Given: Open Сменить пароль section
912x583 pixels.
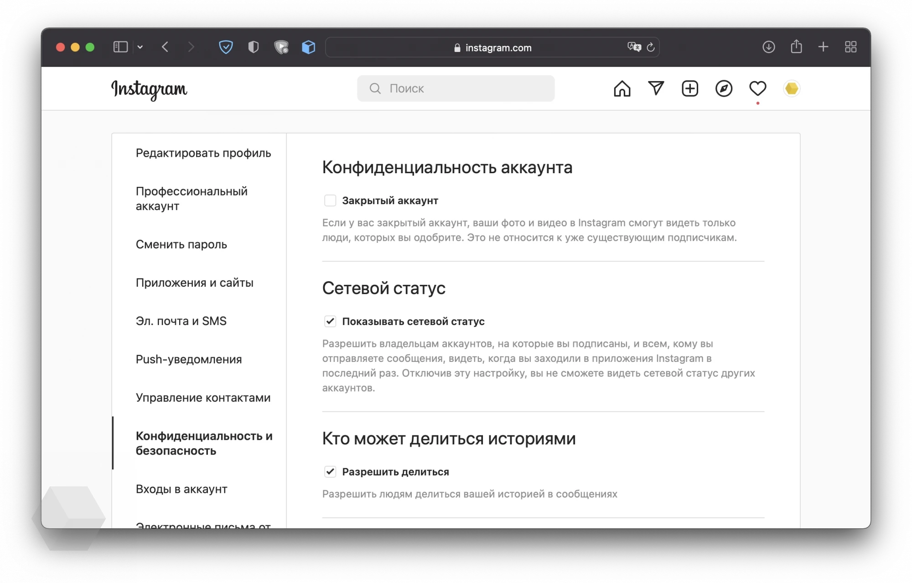Looking at the screenshot, I should 181,245.
